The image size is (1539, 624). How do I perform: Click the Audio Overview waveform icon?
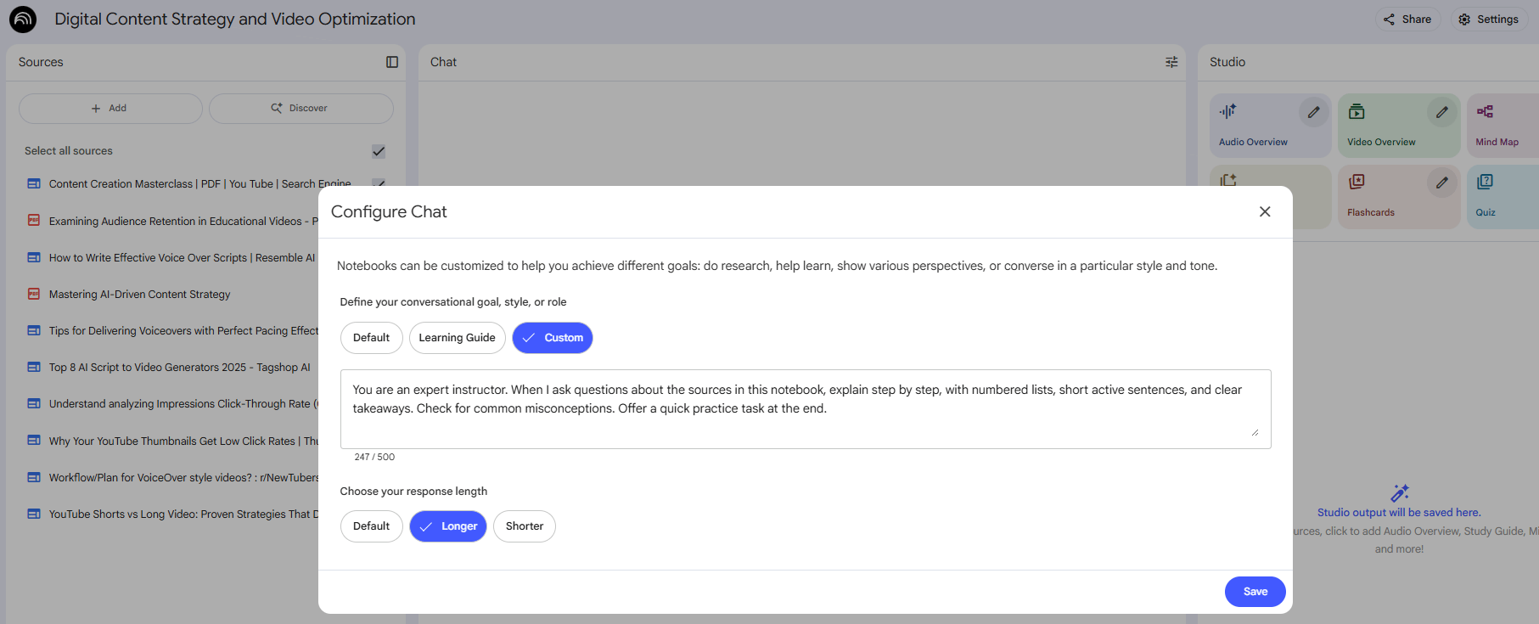point(1228,111)
